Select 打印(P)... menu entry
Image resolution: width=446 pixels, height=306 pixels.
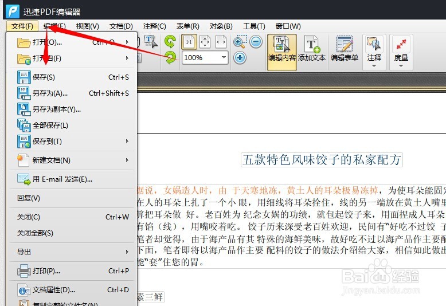(x=72, y=270)
